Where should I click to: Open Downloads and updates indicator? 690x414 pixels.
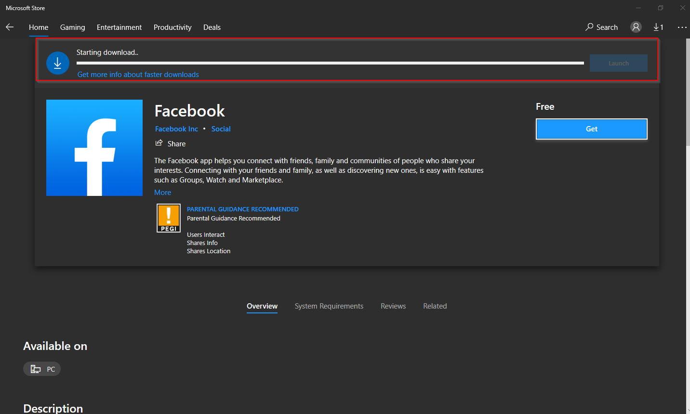click(x=659, y=27)
